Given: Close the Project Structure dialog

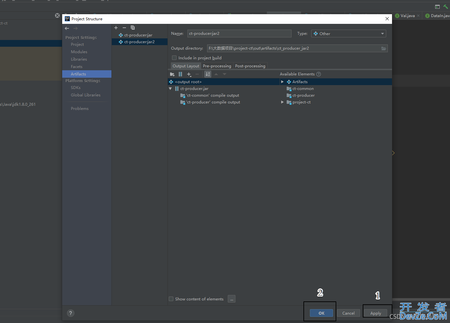Looking at the screenshot, I should point(387,19).
